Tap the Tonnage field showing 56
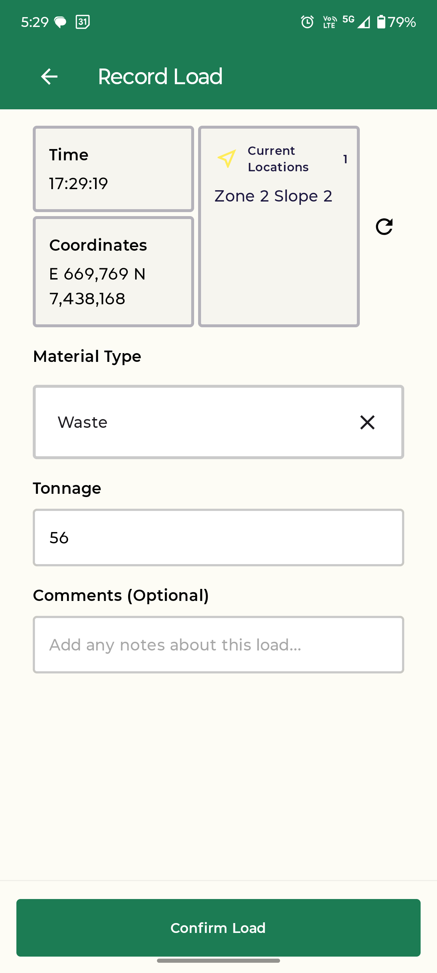The width and height of the screenshot is (437, 973). coord(218,538)
